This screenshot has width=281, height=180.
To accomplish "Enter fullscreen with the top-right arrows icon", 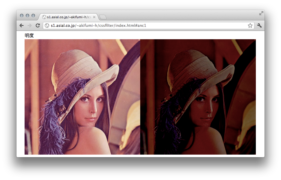I will [261, 13].
